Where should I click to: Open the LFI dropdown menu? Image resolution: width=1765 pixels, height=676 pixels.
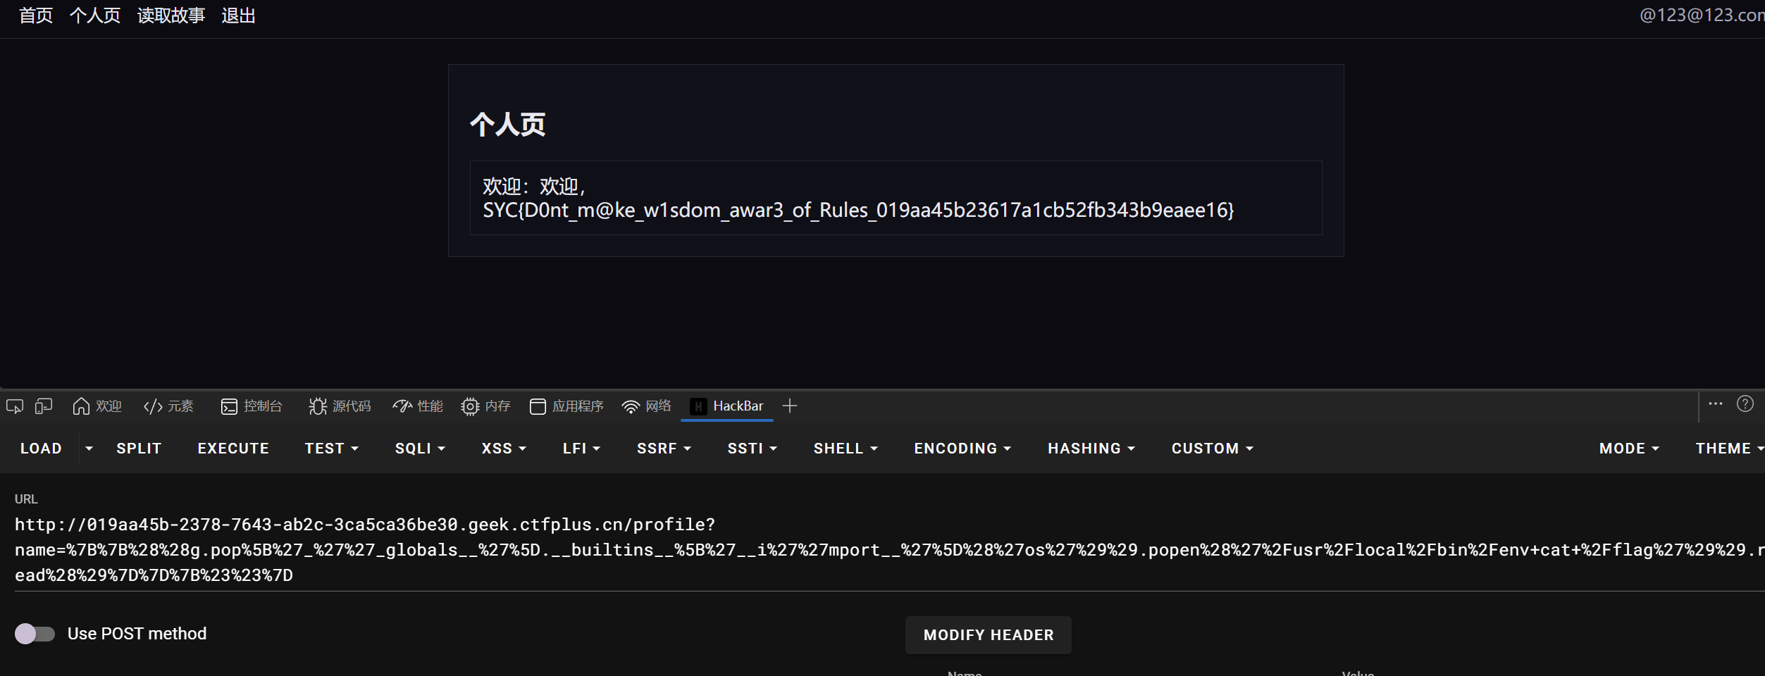[582, 449]
